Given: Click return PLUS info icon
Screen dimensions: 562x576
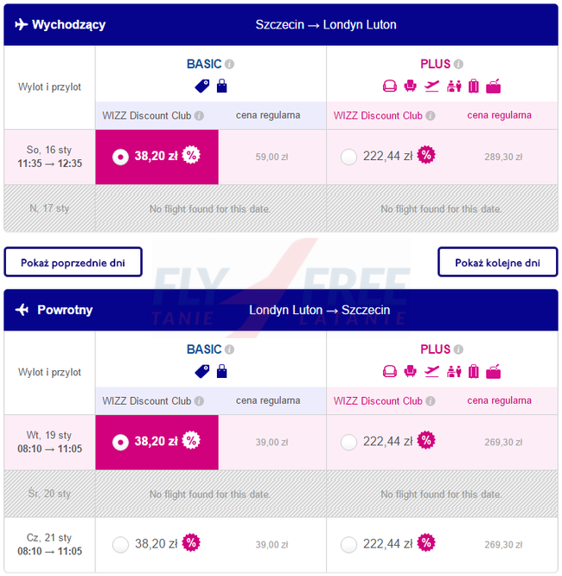Looking at the screenshot, I should (458, 350).
